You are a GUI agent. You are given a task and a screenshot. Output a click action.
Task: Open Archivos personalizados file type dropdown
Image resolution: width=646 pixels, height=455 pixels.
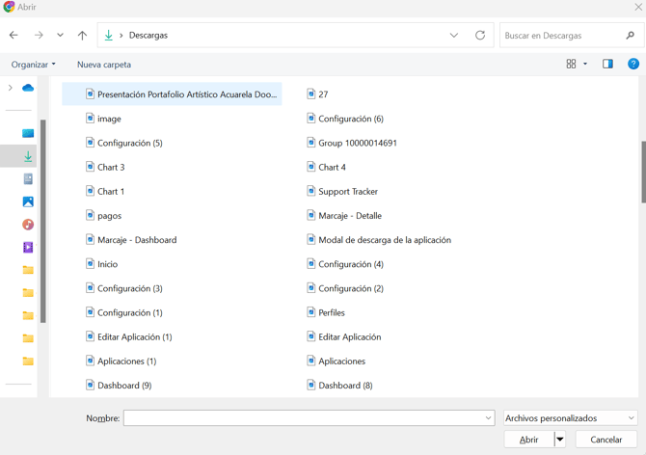(571, 418)
